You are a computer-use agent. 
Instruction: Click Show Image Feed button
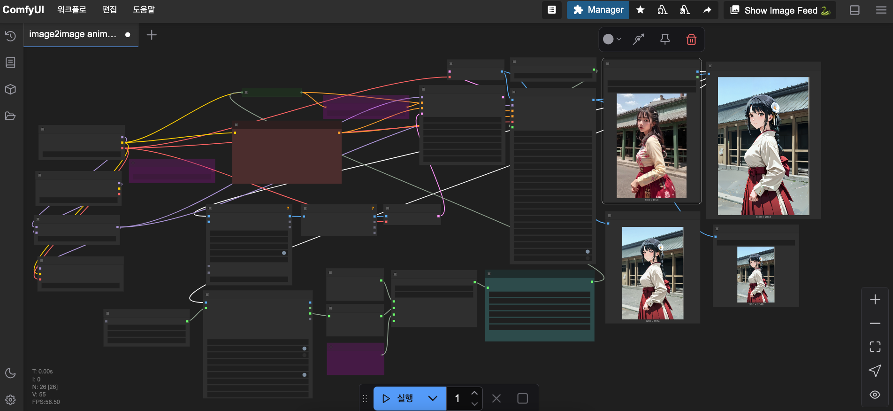(780, 10)
